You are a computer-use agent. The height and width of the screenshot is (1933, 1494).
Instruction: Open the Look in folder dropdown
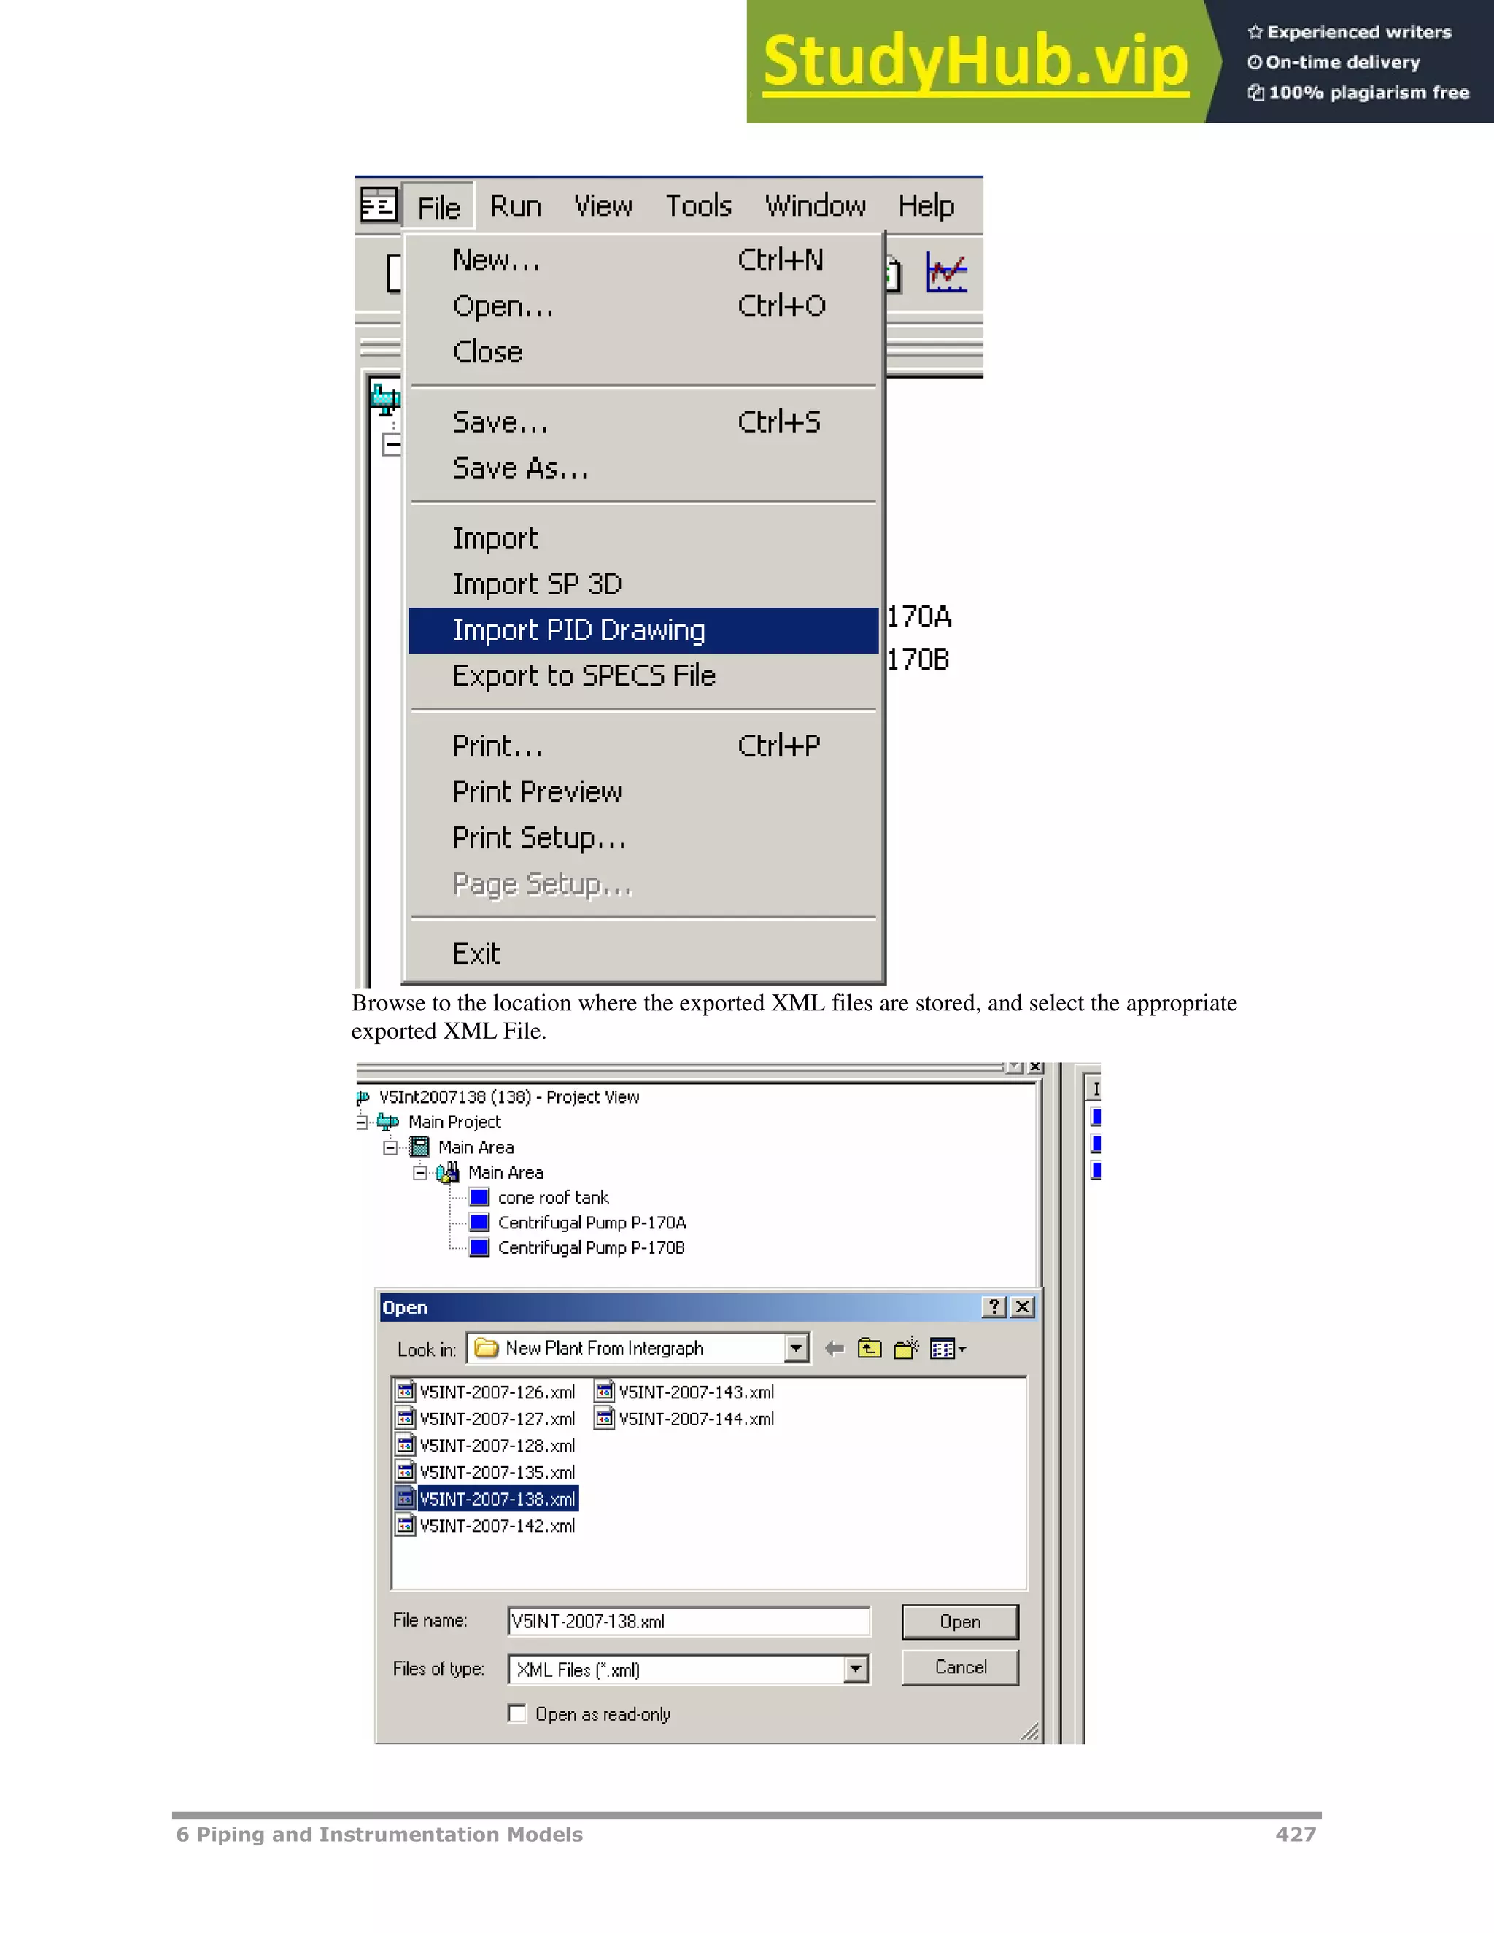[797, 1348]
